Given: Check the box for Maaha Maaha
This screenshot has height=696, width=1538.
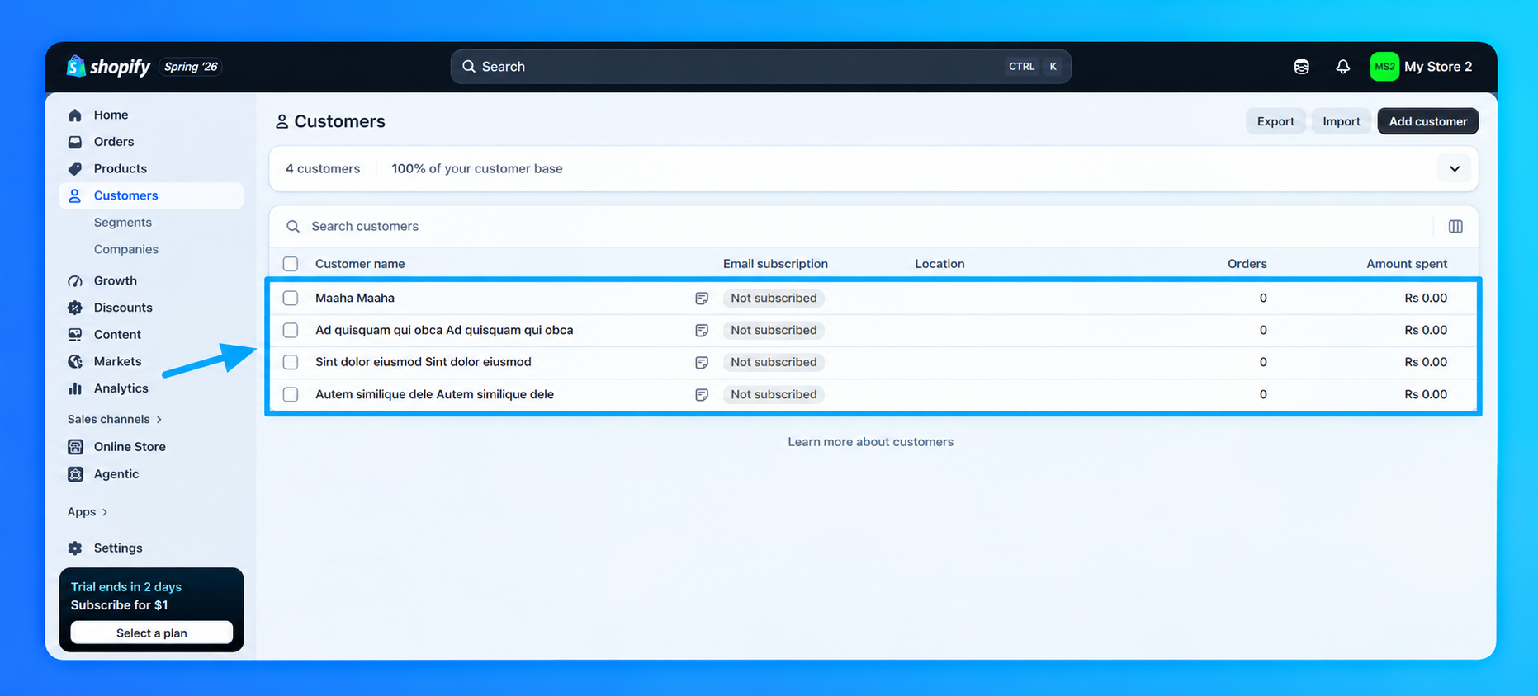Looking at the screenshot, I should (x=291, y=298).
